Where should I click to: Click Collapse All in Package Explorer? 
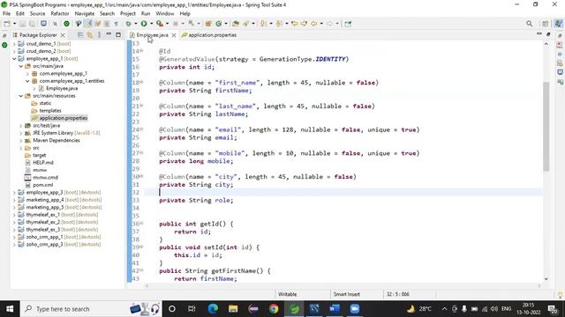tap(80, 35)
